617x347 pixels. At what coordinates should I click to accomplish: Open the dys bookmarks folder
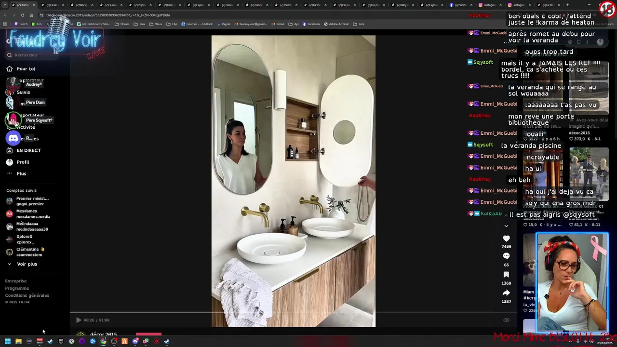pyautogui.click(x=294, y=24)
